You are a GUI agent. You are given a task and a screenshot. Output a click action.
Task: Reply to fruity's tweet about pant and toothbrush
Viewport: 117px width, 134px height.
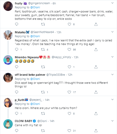click(17, 24)
